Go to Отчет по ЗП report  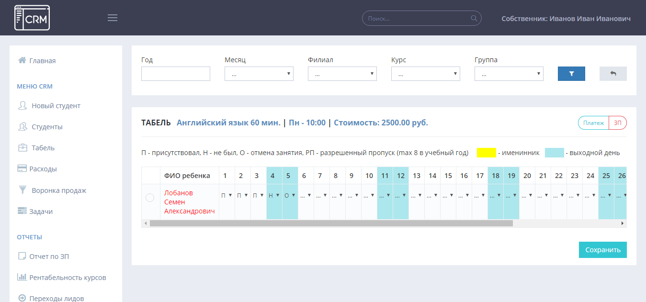click(x=52, y=257)
